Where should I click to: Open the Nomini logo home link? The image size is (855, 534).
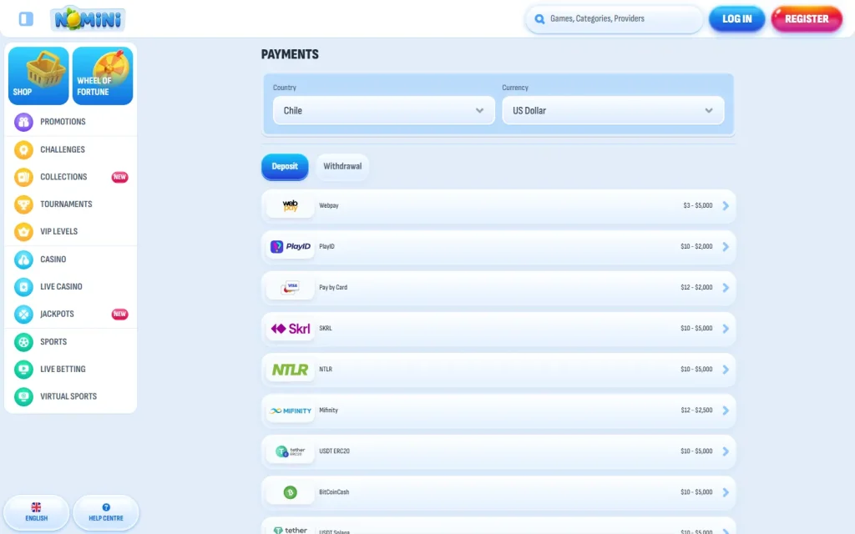[x=88, y=19]
